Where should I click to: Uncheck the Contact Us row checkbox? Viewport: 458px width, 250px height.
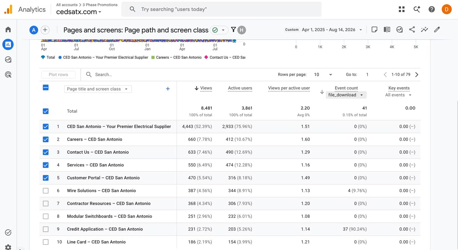click(46, 152)
